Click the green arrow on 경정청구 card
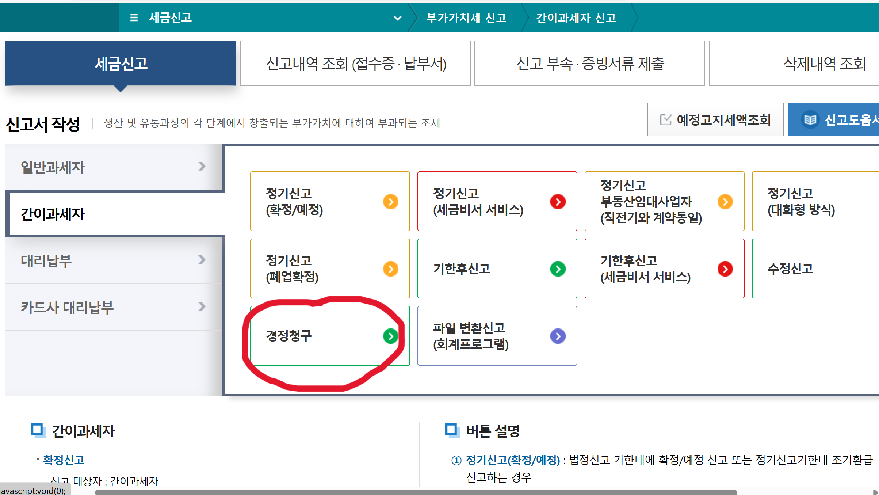Screen dimensions: 879x495 point(391,336)
